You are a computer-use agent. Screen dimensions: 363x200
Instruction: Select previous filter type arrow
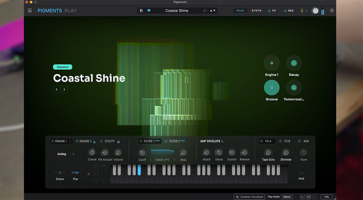pyautogui.click(x=151, y=160)
